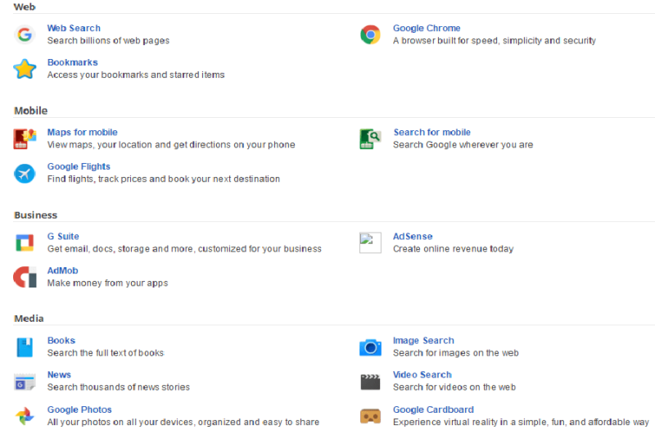Click the 'Media' section heading
This screenshot has width=655, height=439.
tap(29, 319)
